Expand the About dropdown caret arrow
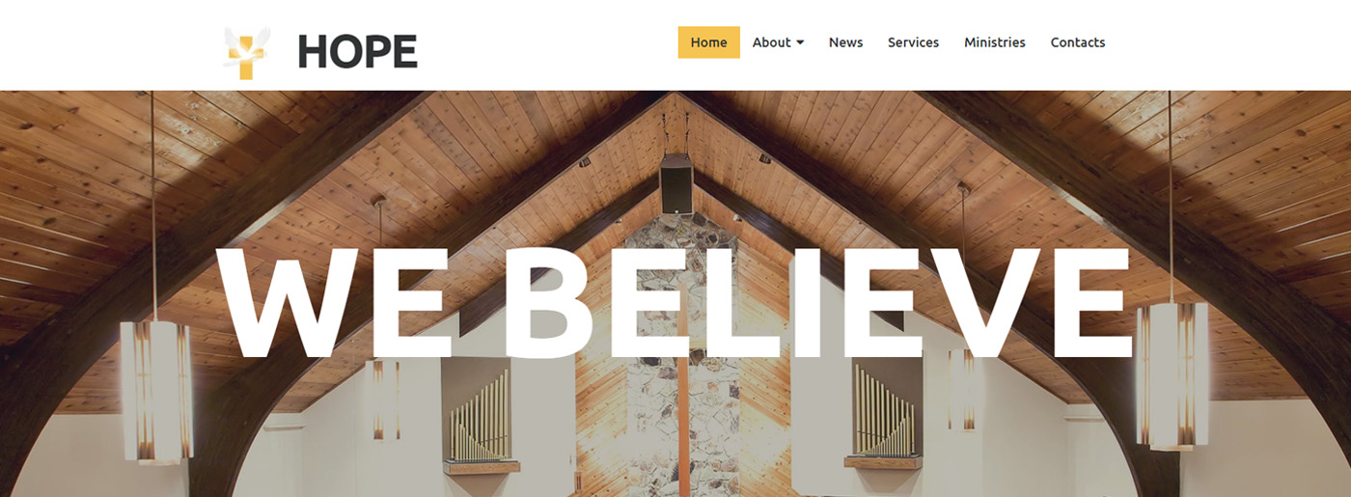Image resolution: width=1351 pixels, height=497 pixels. click(800, 43)
